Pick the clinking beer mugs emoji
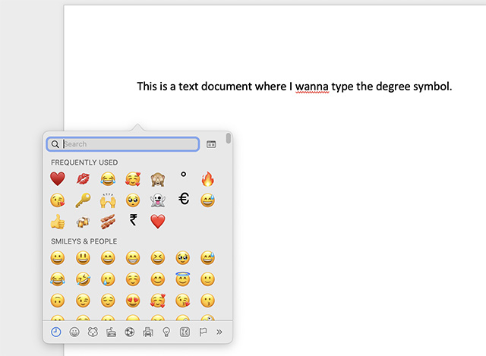This screenshot has height=356, width=486. 82,222
